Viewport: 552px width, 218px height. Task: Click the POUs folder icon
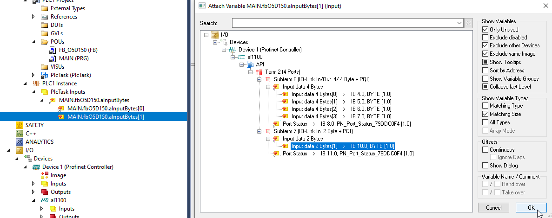44,42
